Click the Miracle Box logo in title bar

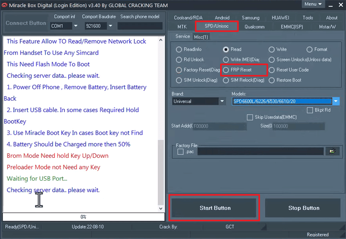(x=4, y=4)
